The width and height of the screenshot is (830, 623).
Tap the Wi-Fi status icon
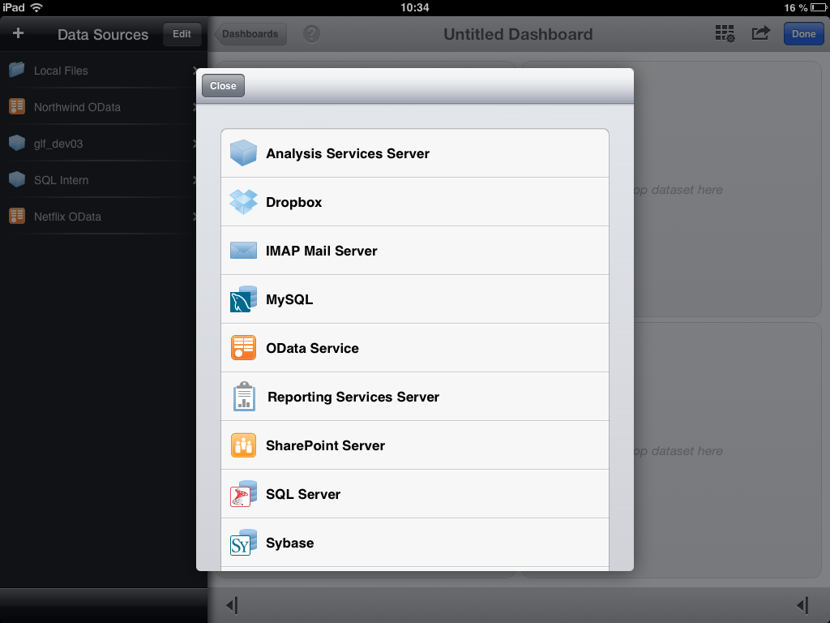(x=36, y=7)
